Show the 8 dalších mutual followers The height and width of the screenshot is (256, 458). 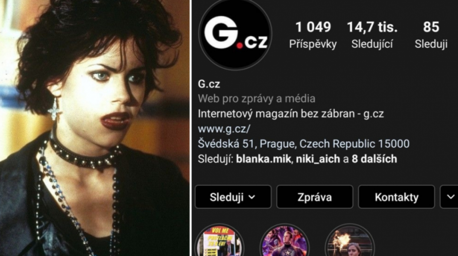click(x=374, y=159)
